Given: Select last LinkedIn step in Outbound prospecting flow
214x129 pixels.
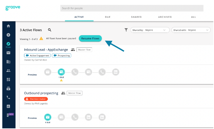Looking at the screenshot, I should click(x=102, y=117).
